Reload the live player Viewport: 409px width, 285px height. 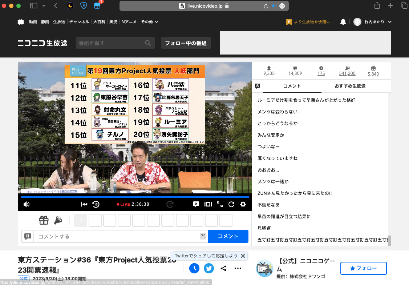[x=231, y=204]
